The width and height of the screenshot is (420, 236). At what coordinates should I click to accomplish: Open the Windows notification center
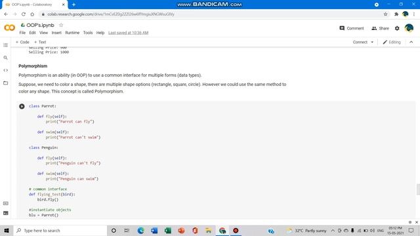411,230
